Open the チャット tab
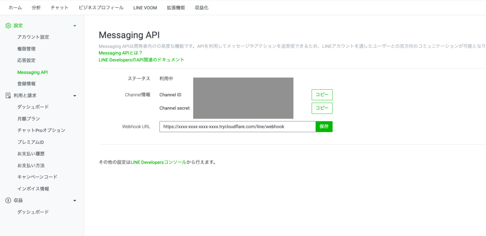The width and height of the screenshot is (486, 236). point(60,8)
